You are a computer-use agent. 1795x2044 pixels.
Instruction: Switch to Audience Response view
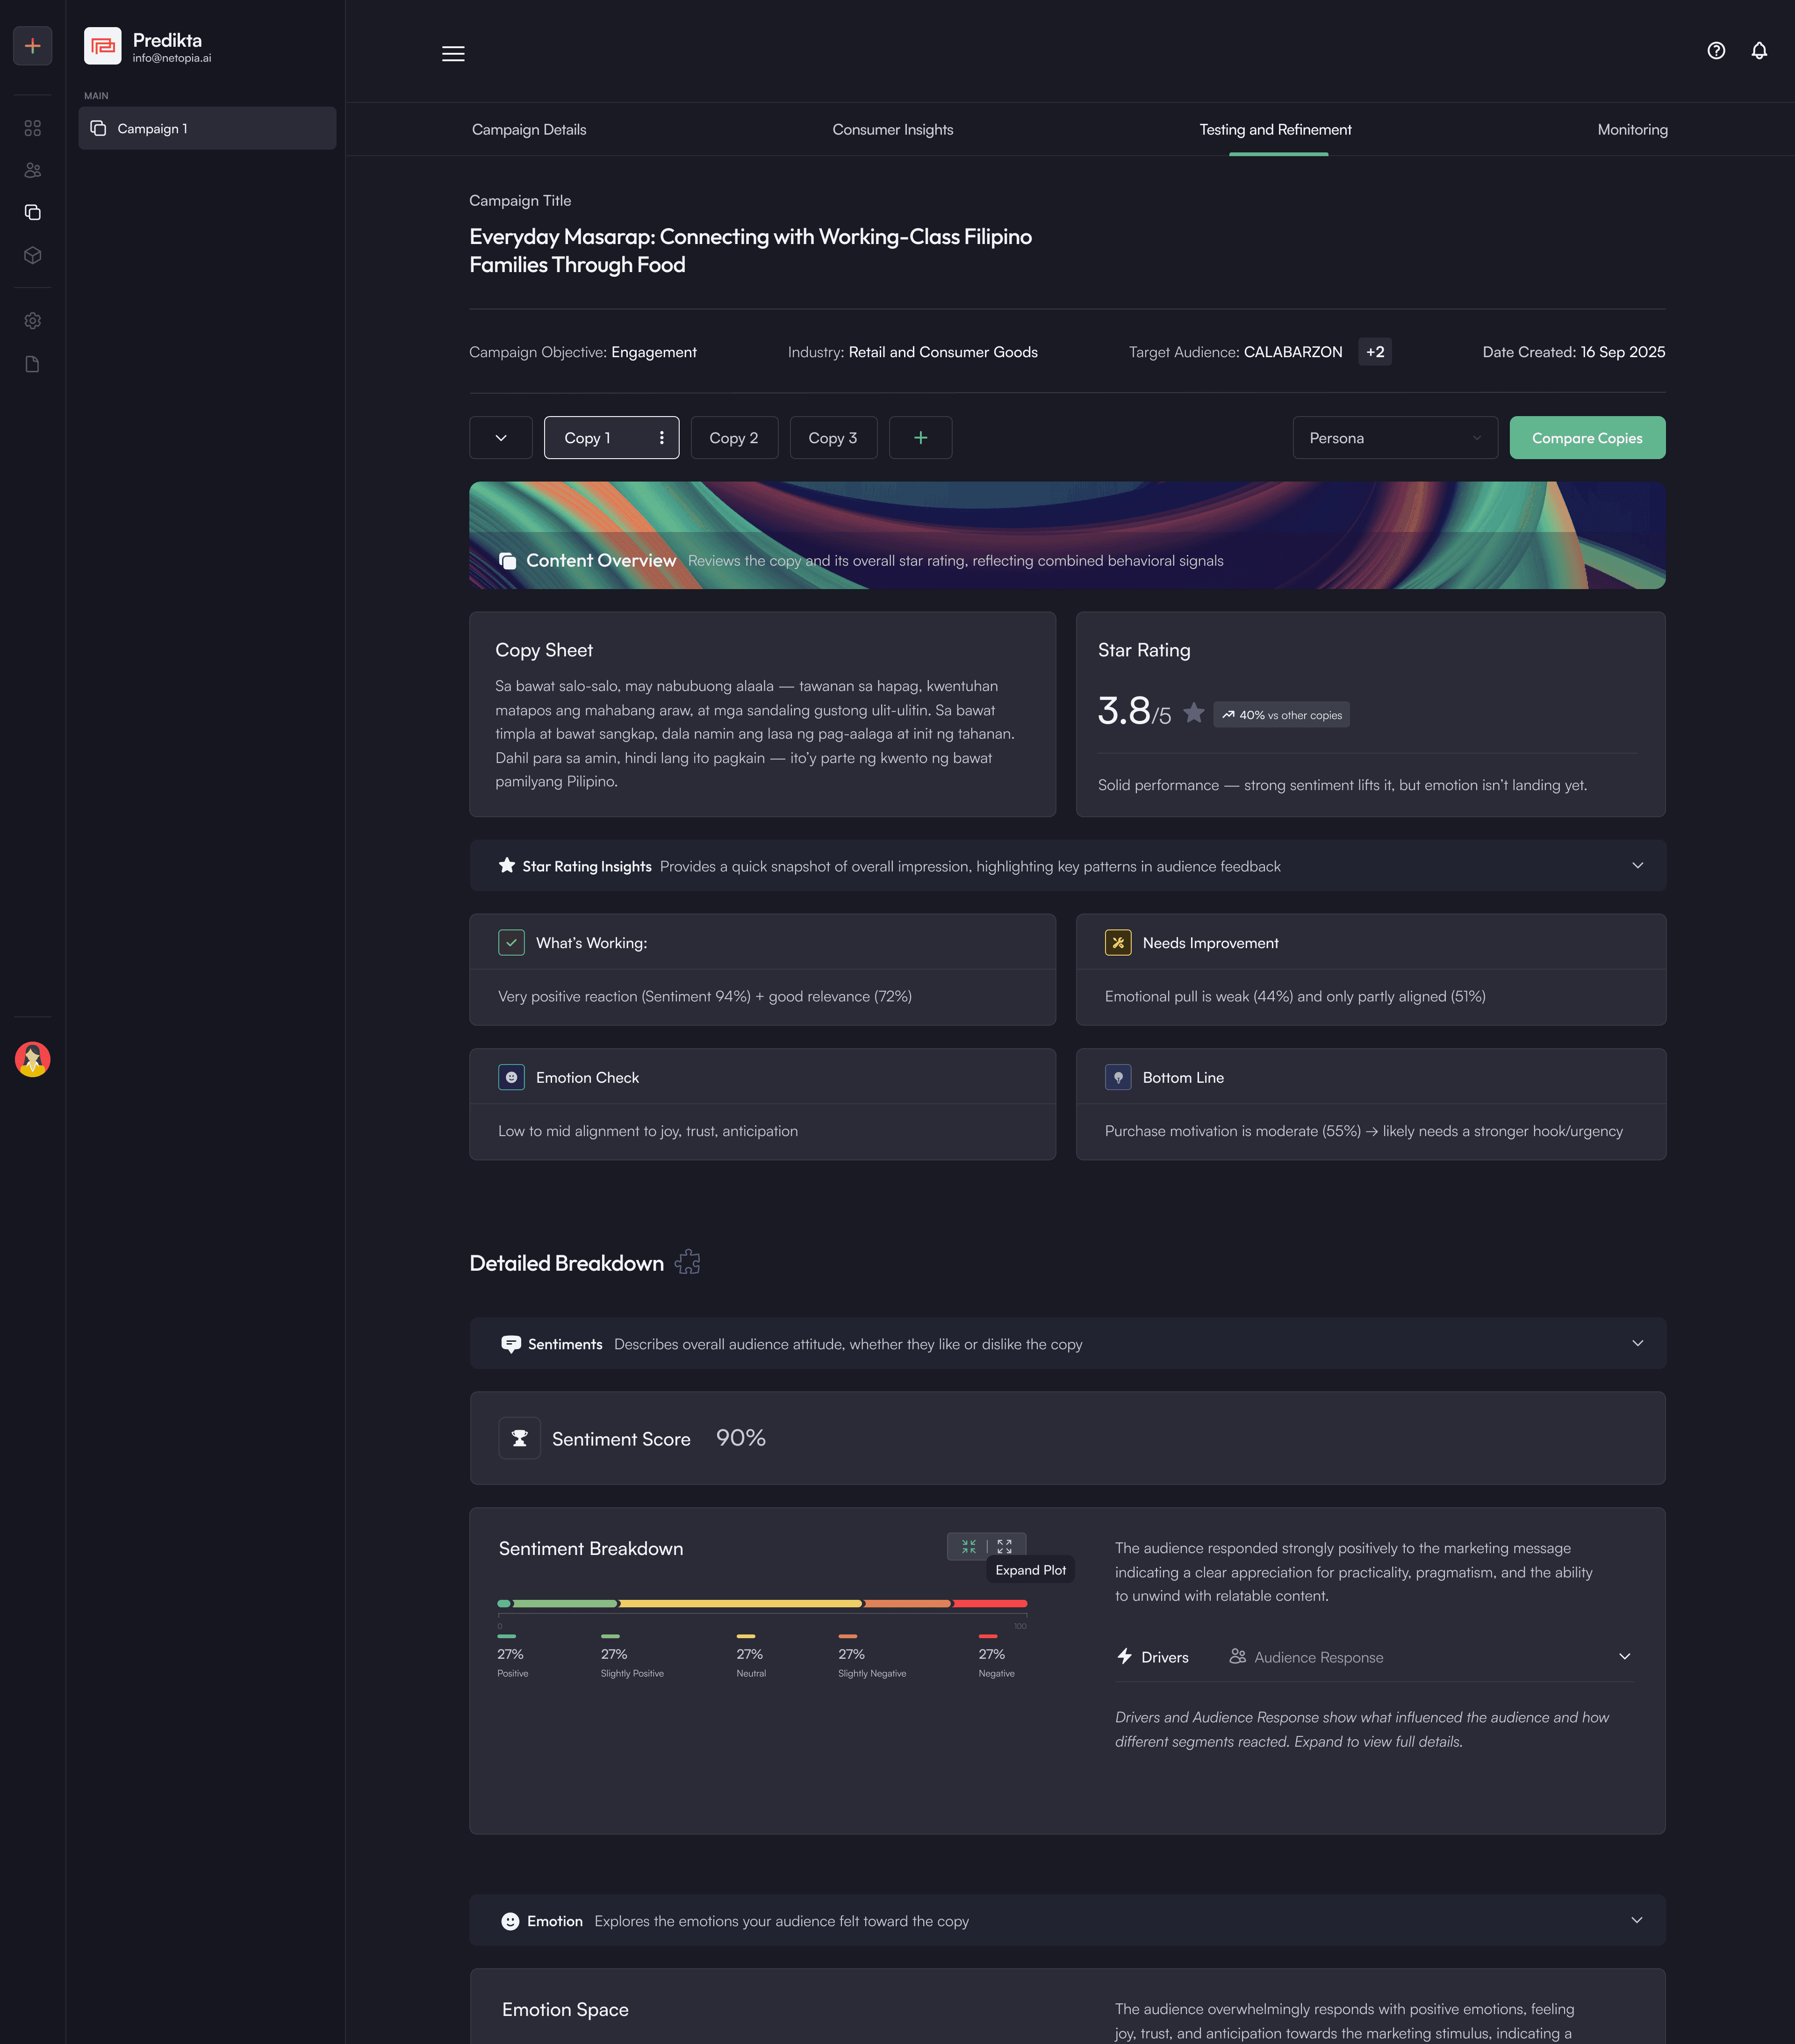tap(1306, 1657)
